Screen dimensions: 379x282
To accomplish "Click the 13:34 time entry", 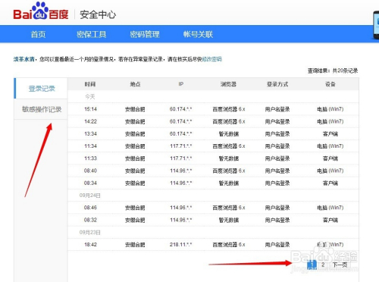I will tap(90, 133).
